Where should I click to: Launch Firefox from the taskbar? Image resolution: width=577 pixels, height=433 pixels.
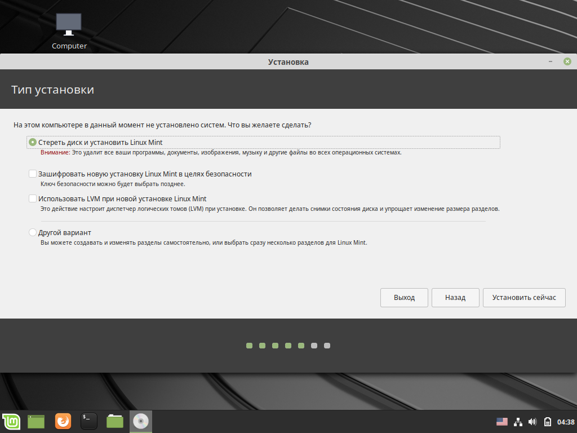coord(63,421)
